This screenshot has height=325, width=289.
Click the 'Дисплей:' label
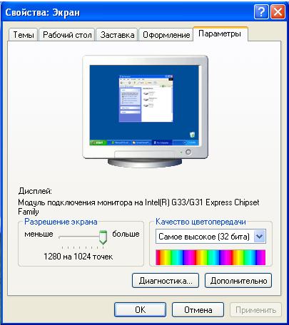[35, 191]
